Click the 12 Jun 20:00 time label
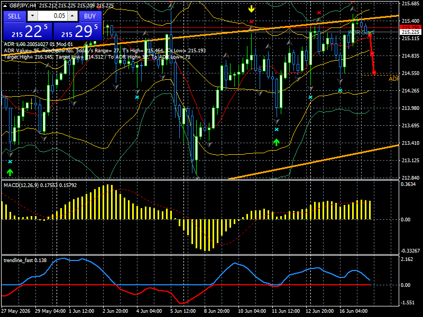This screenshot has width=423, height=317. pos(320,311)
